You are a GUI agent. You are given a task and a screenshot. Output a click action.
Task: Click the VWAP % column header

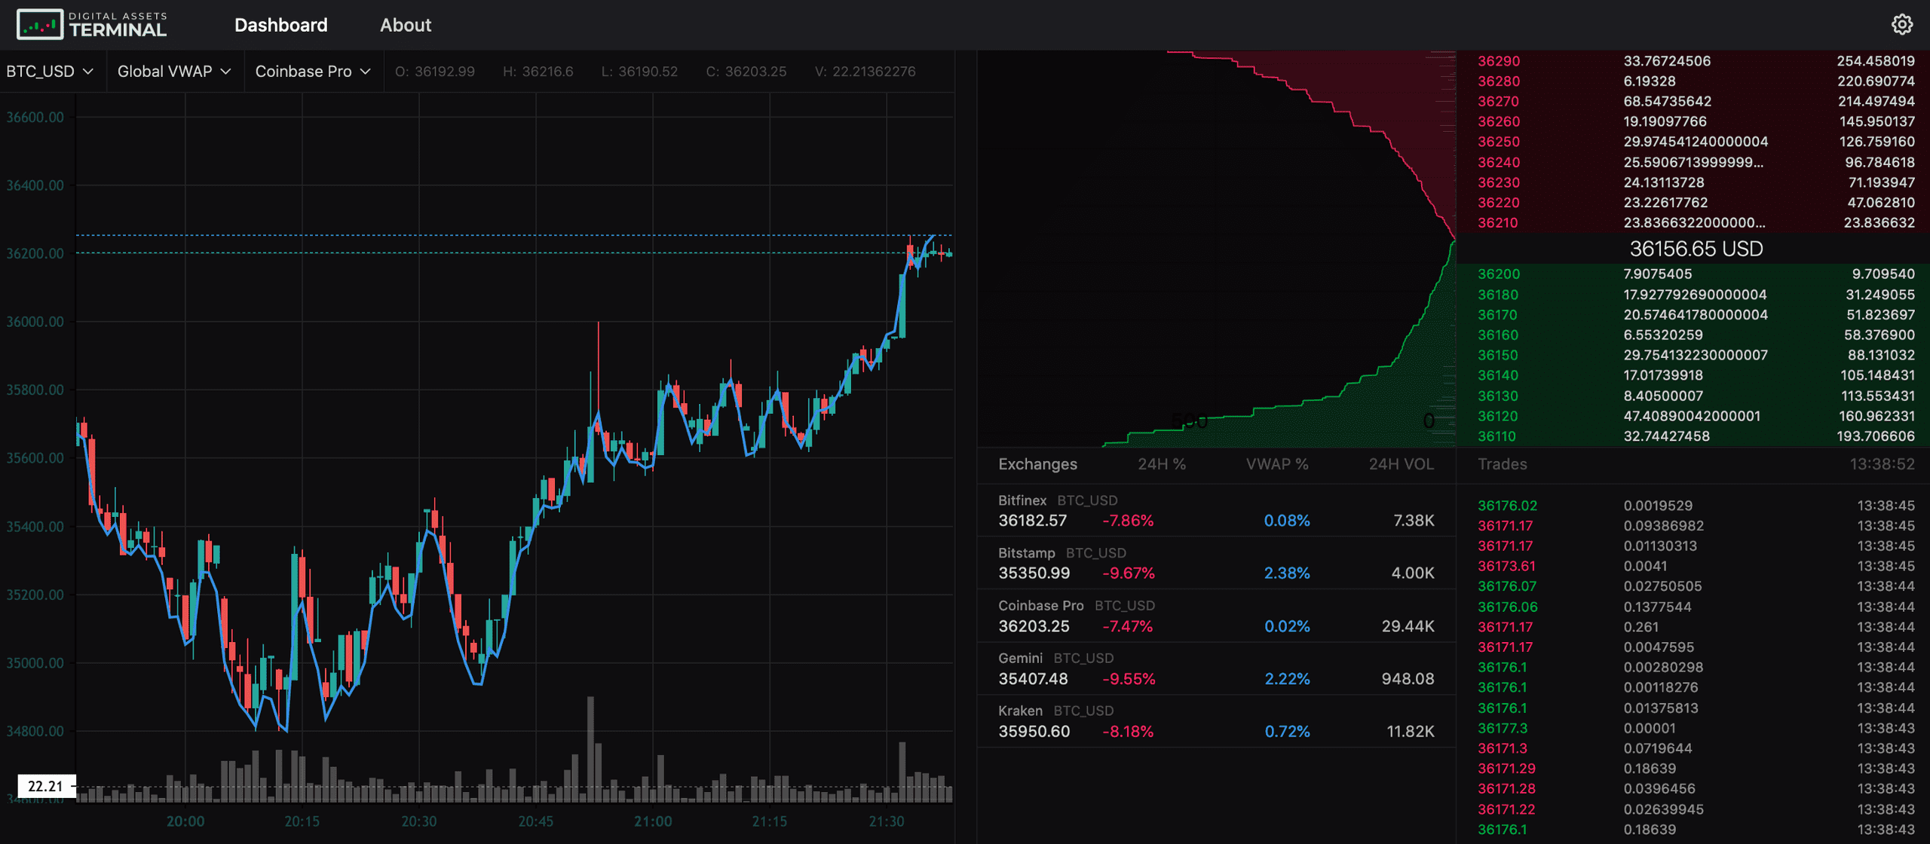(x=1277, y=464)
